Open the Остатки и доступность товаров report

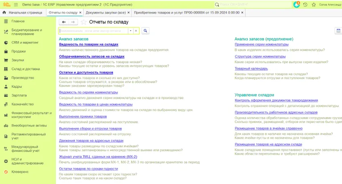click(86, 72)
